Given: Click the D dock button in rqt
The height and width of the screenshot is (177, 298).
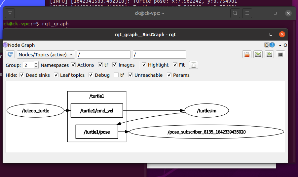Looking at the screenshot, I should [x=267, y=45].
